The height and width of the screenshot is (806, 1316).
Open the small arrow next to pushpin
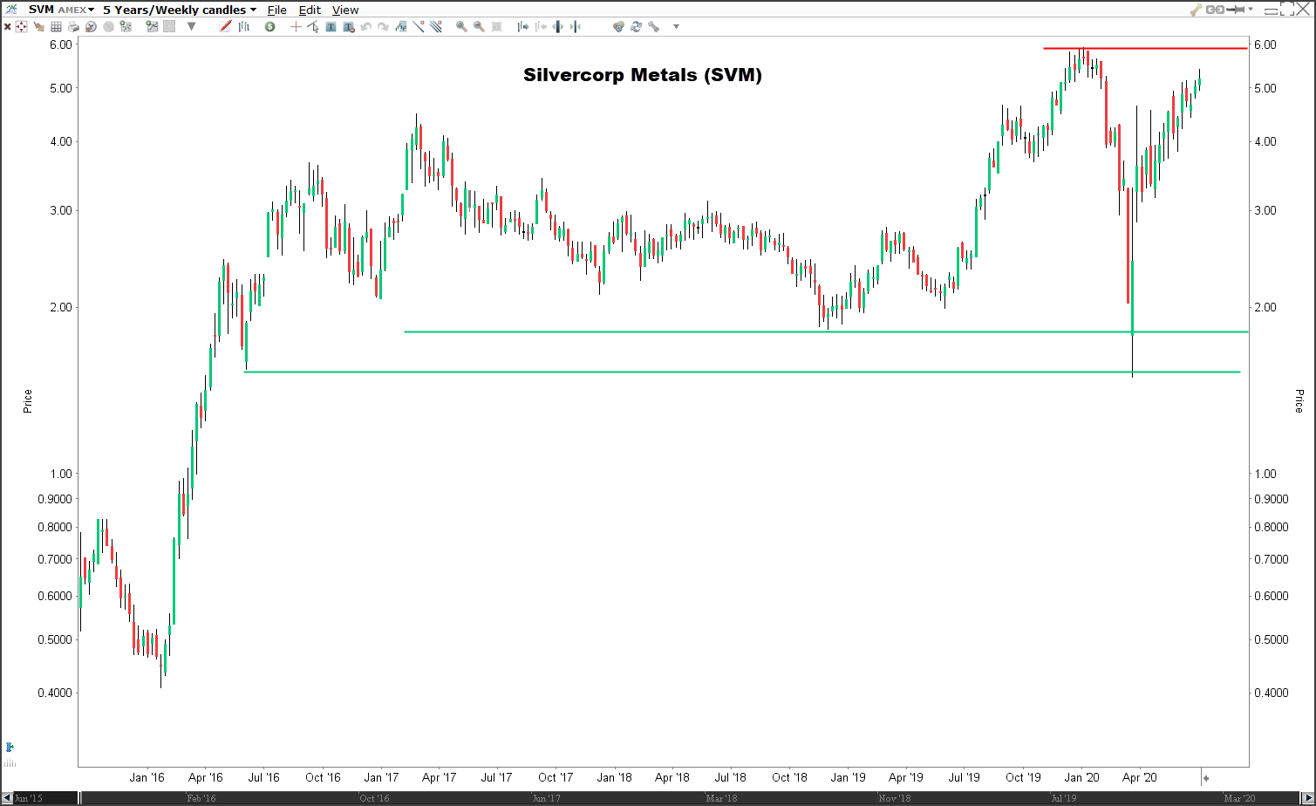(x=1251, y=10)
